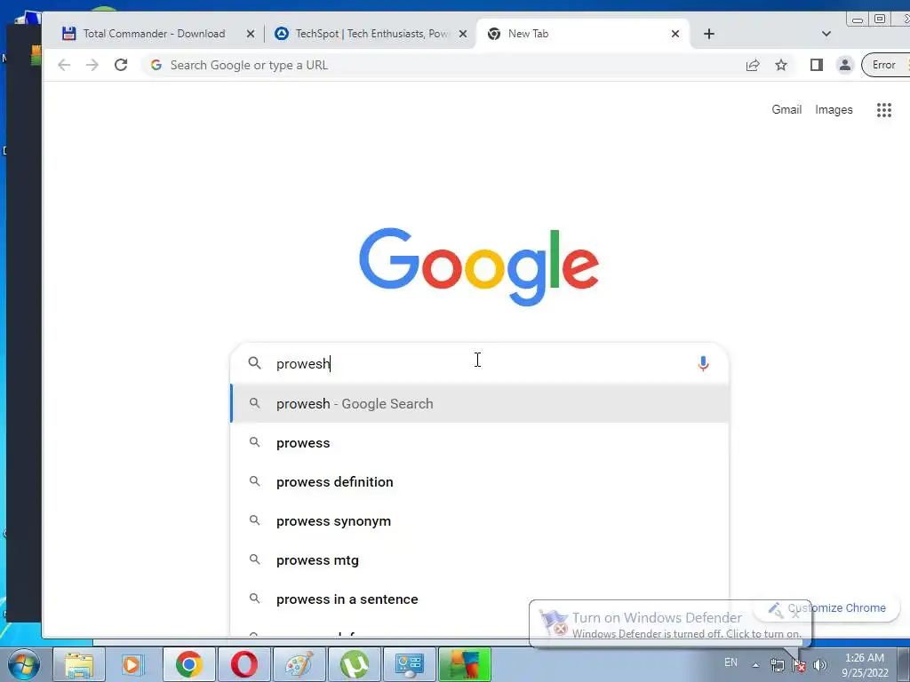Click the search box magnifier icon

tap(254, 363)
